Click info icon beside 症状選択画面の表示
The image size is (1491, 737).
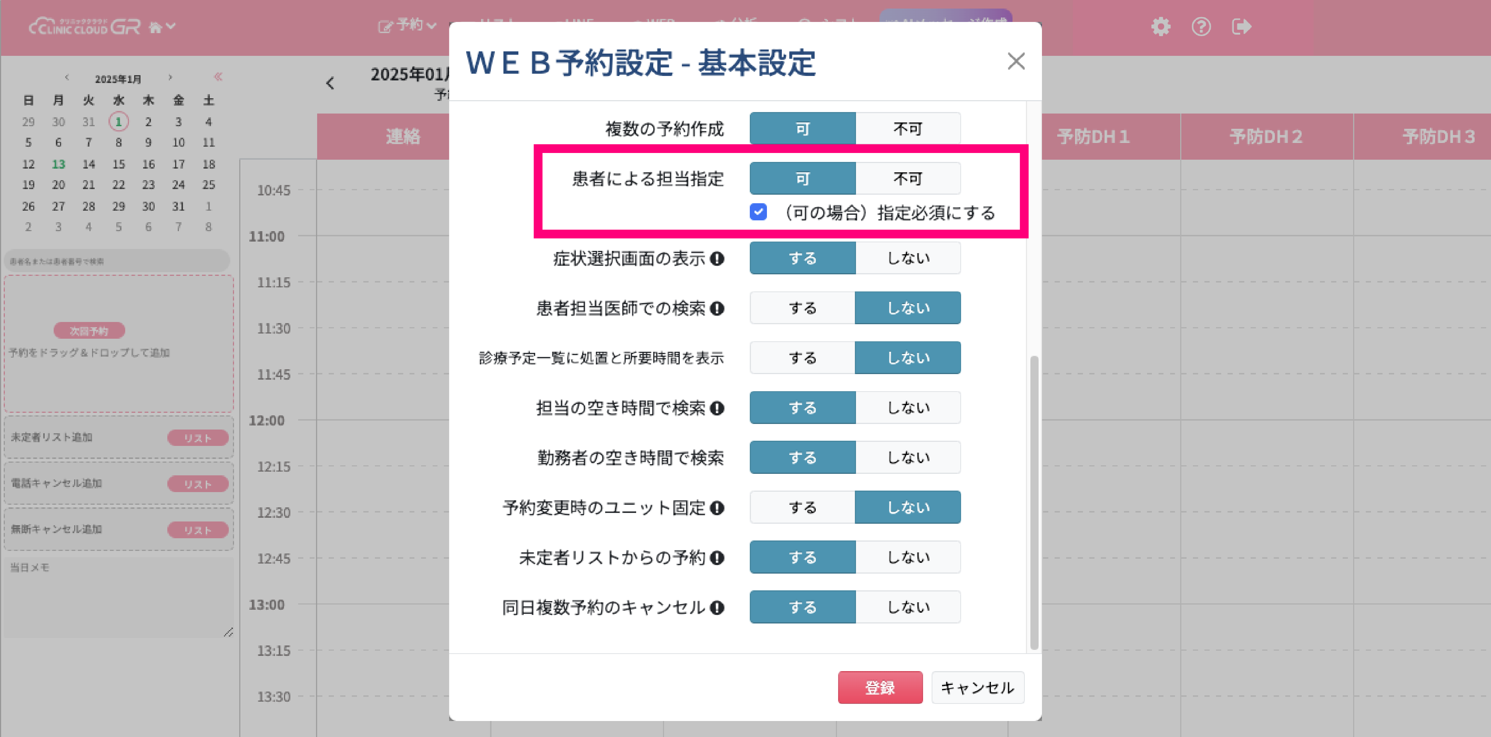click(717, 258)
